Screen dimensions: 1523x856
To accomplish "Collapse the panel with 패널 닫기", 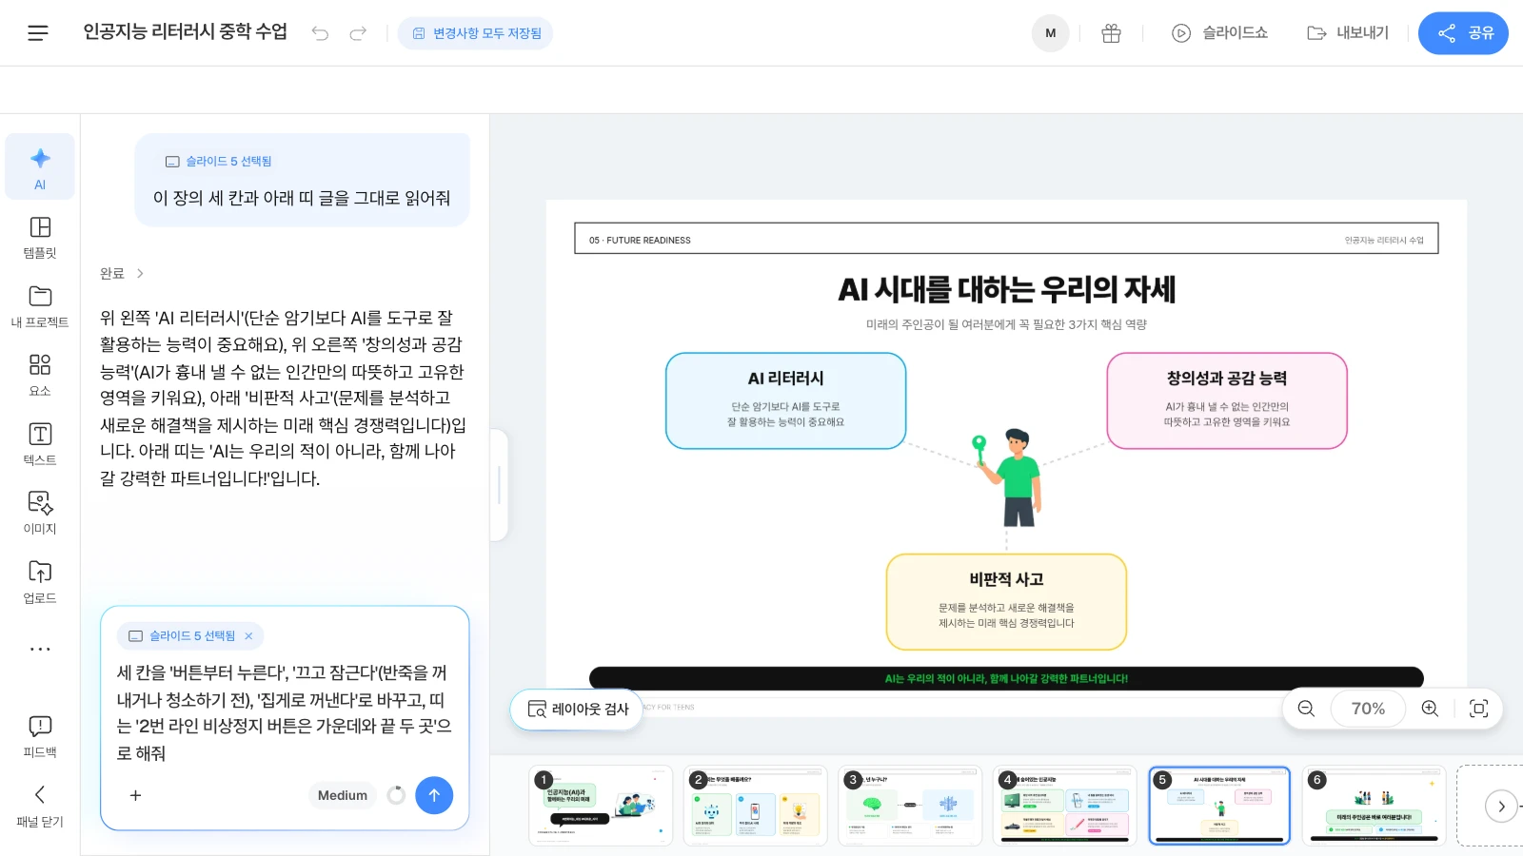I will pos(40,807).
